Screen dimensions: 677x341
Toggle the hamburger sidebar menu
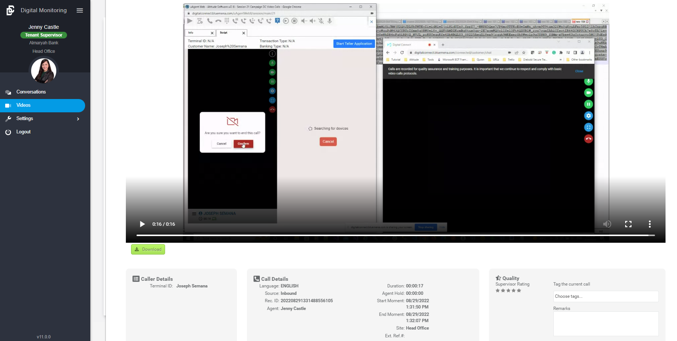80,10
